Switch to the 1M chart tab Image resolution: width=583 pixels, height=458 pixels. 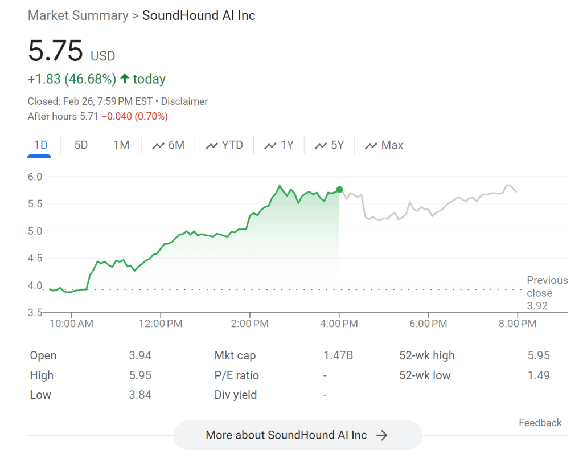[x=121, y=145]
